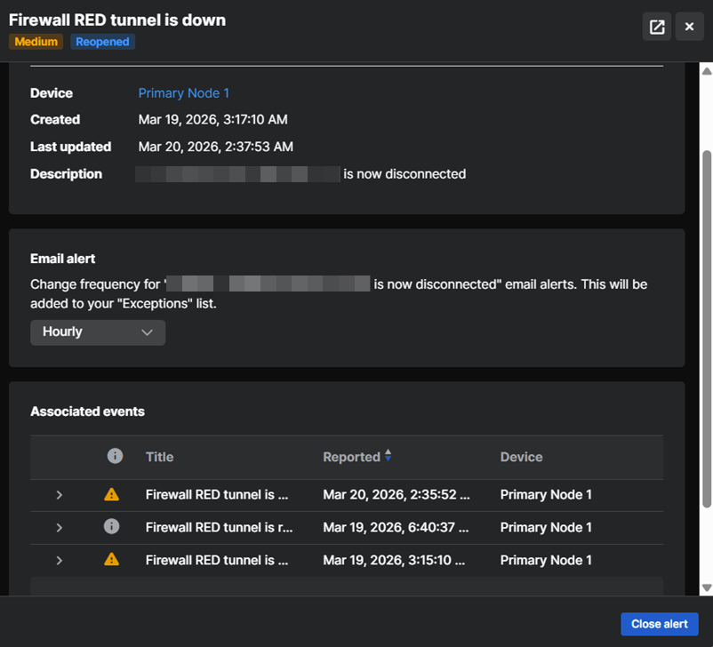Click warning icon on Mar 19 3:15 event
This screenshot has width=713, height=647.
(x=111, y=560)
